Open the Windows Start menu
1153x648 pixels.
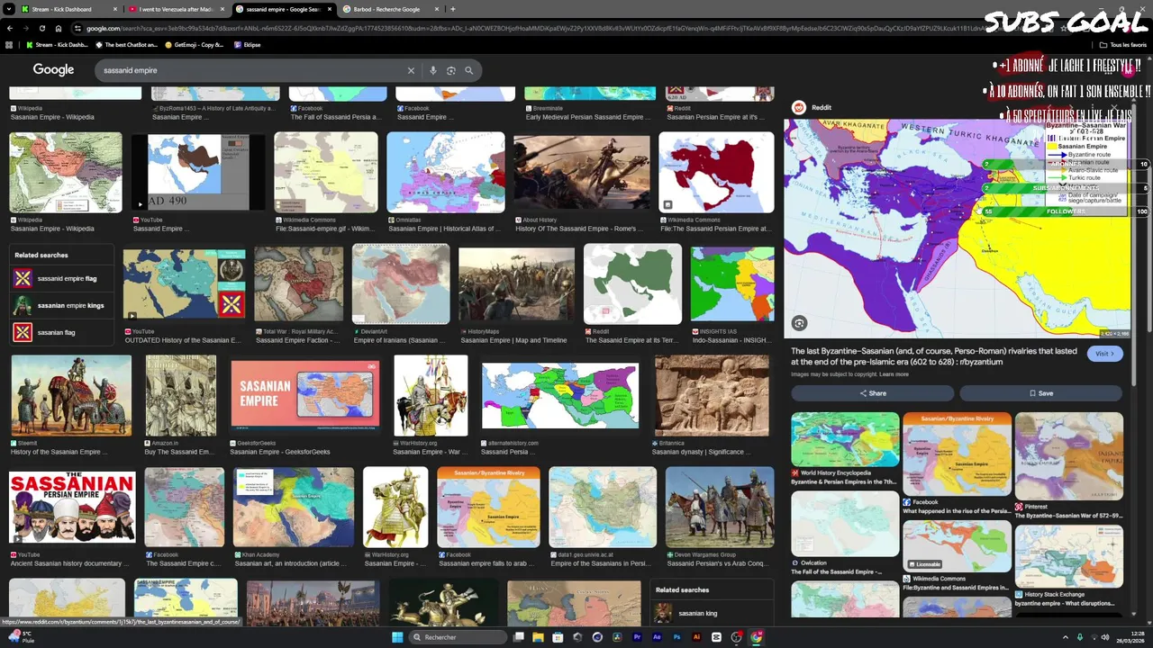pos(397,637)
